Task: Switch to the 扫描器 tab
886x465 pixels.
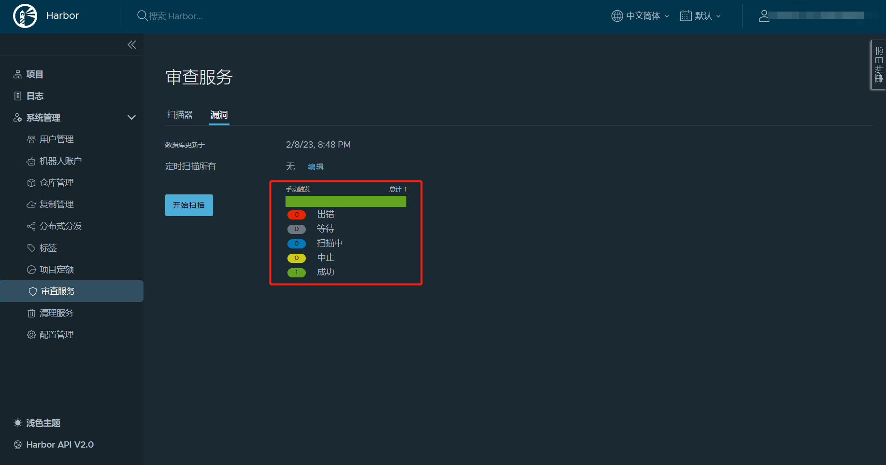Action: (x=180, y=115)
